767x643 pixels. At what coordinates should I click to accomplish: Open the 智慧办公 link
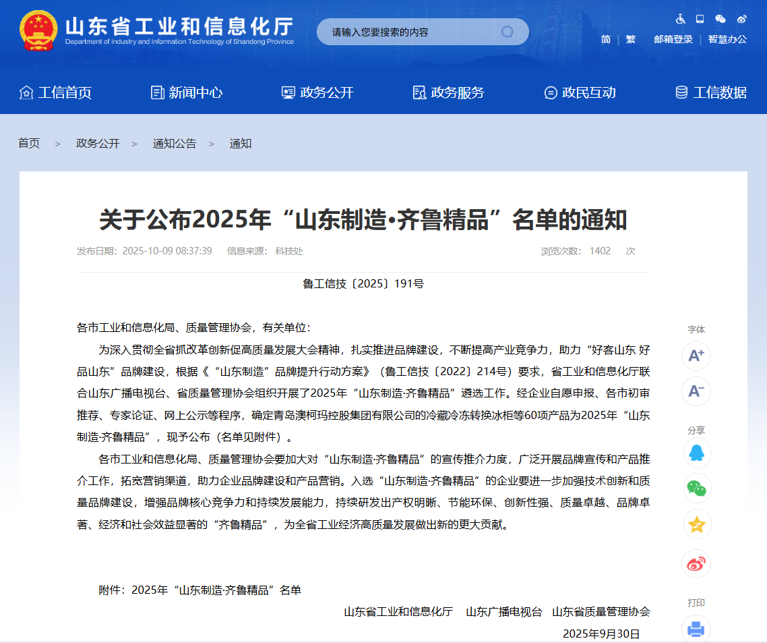tap(727, 39)
